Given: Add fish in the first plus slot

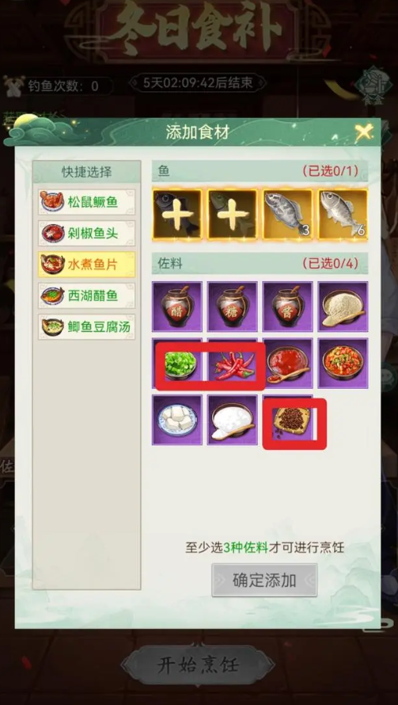Looking at the screenshot, I should point(177,214).
